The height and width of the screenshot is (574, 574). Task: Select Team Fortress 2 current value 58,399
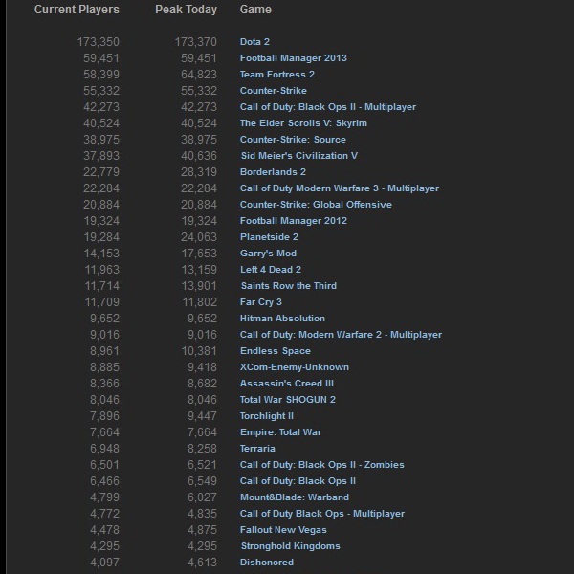[101, 75]
